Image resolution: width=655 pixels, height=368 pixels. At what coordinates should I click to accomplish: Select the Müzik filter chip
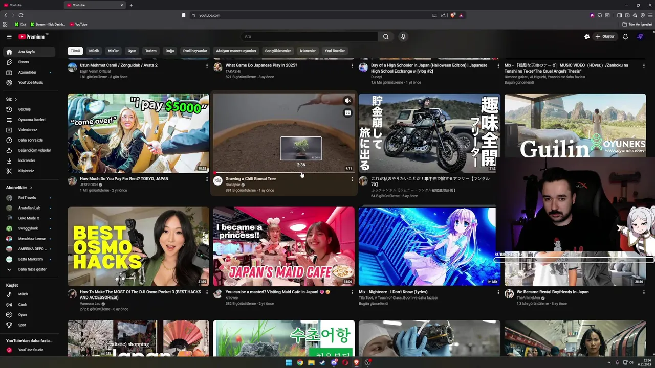point(94,51)
